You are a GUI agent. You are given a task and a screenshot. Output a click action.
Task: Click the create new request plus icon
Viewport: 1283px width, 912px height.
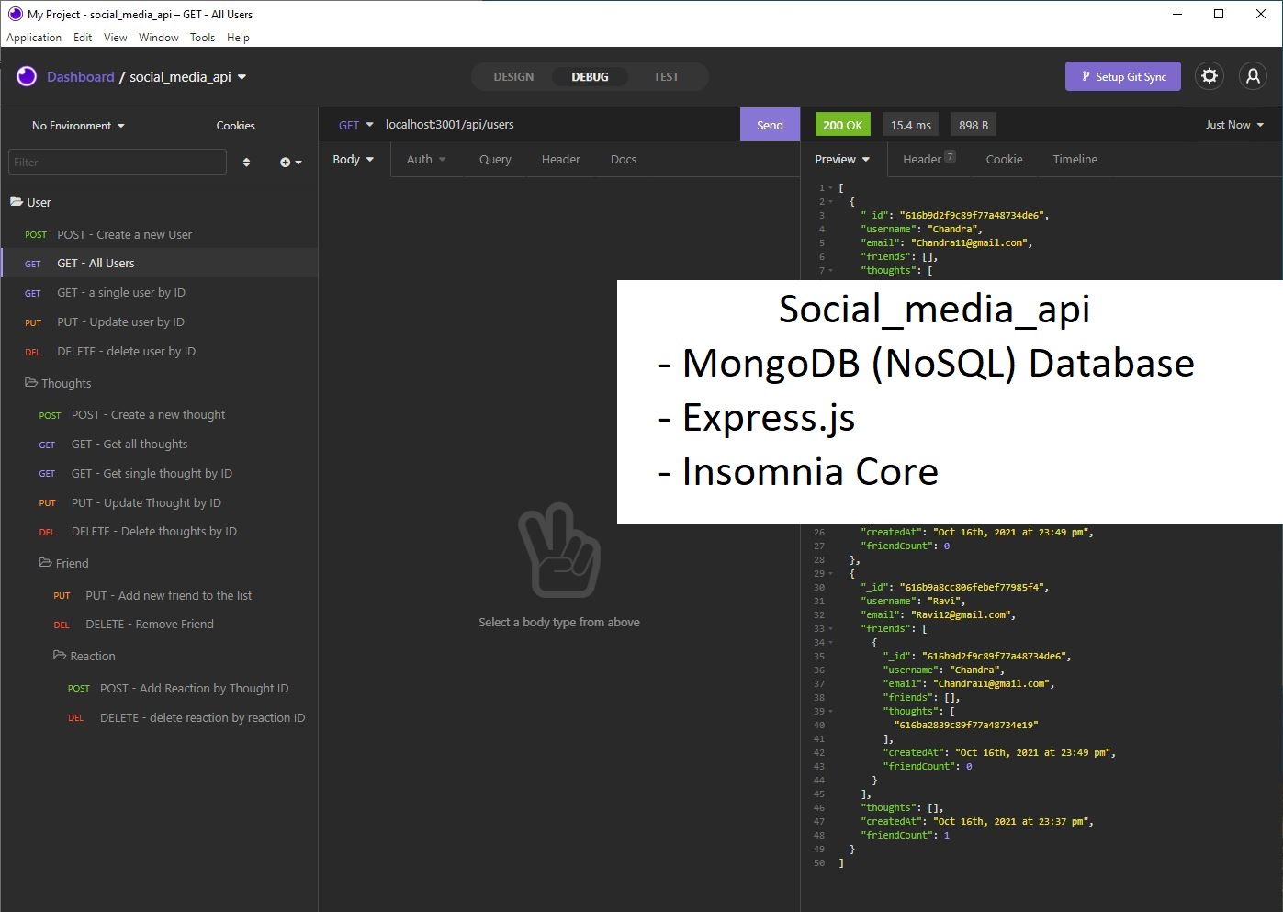(290, 163)
